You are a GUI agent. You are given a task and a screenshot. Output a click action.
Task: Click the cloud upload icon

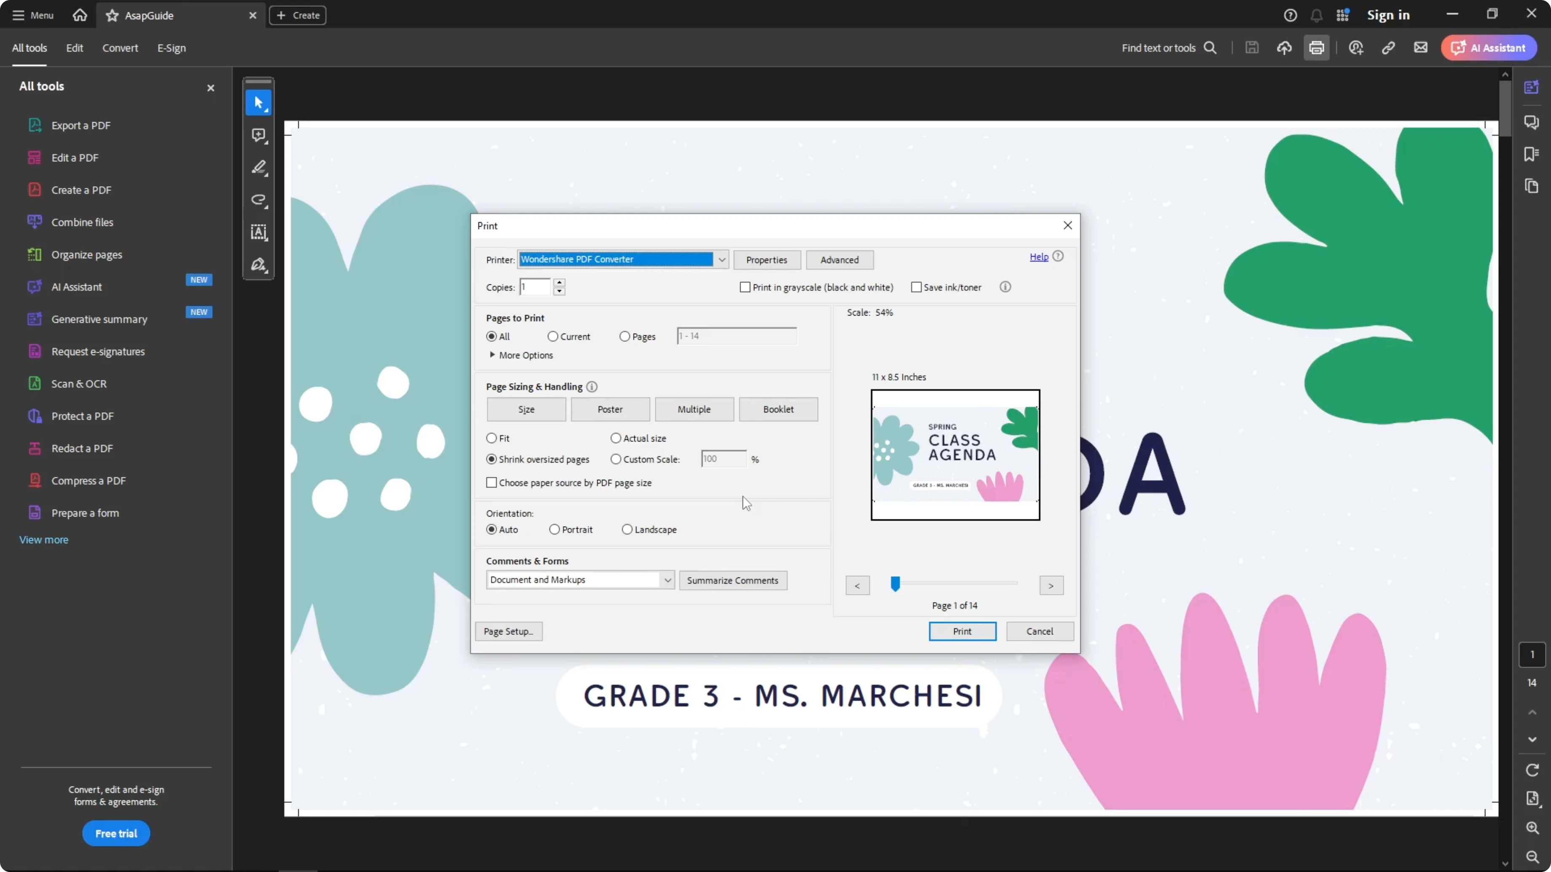coord(1284,48)
